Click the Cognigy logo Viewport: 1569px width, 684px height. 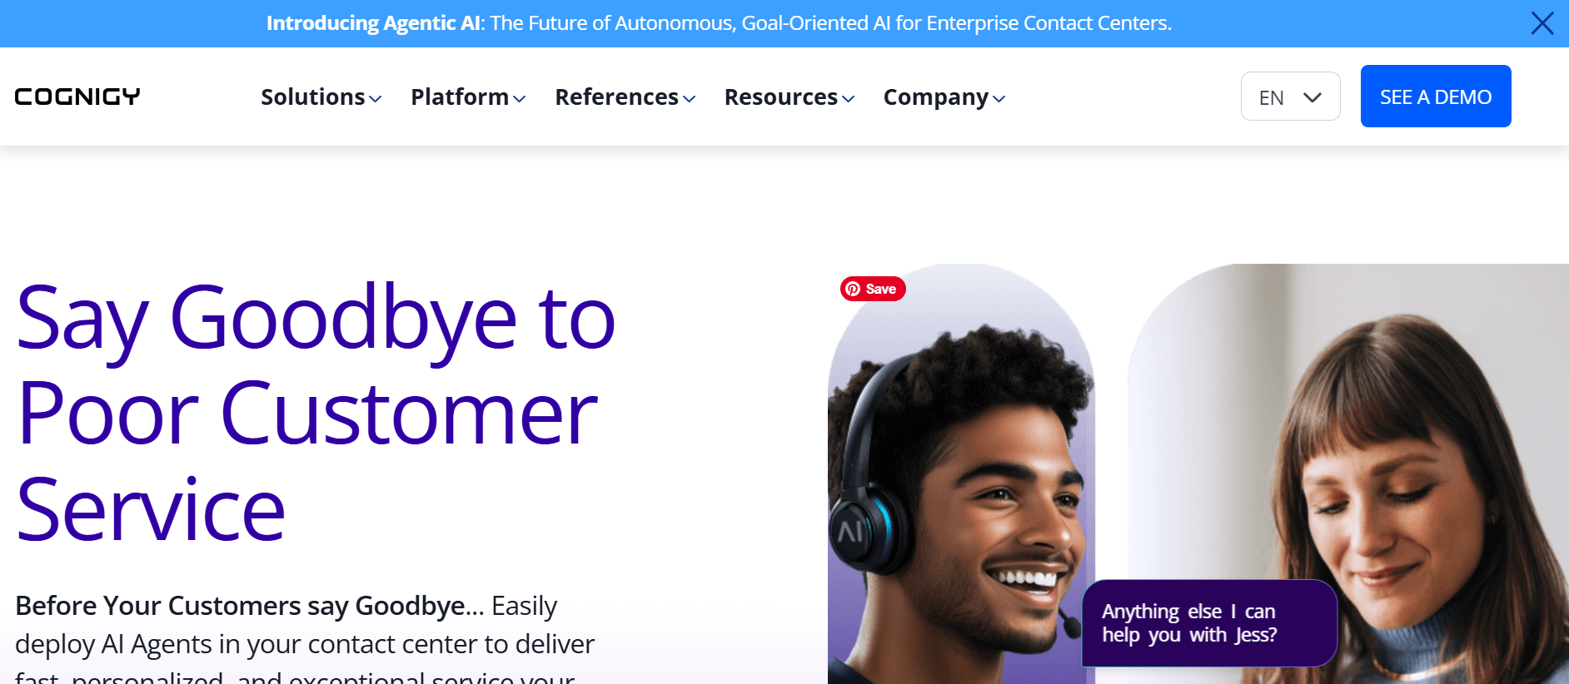pyautogui.click(x=77, y=97)
